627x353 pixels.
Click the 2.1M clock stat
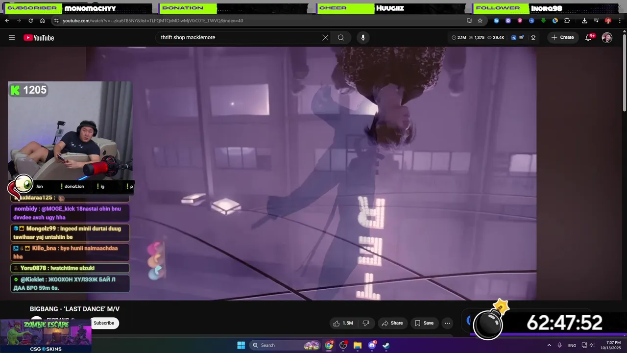tap(458, 37)
